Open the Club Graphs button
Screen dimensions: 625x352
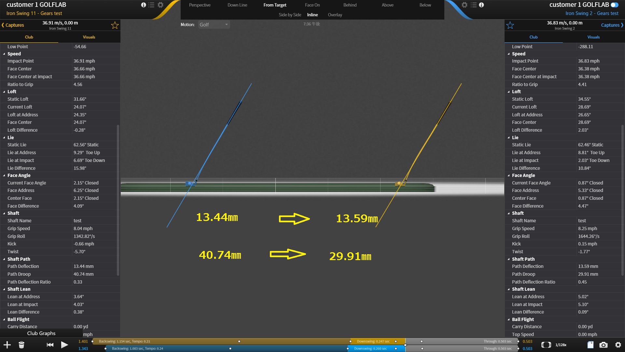(x=41, y=333)
